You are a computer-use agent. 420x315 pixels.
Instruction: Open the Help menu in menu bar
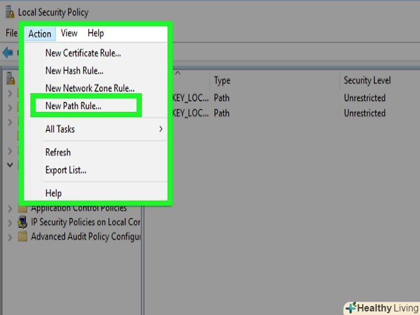point(96,33)
